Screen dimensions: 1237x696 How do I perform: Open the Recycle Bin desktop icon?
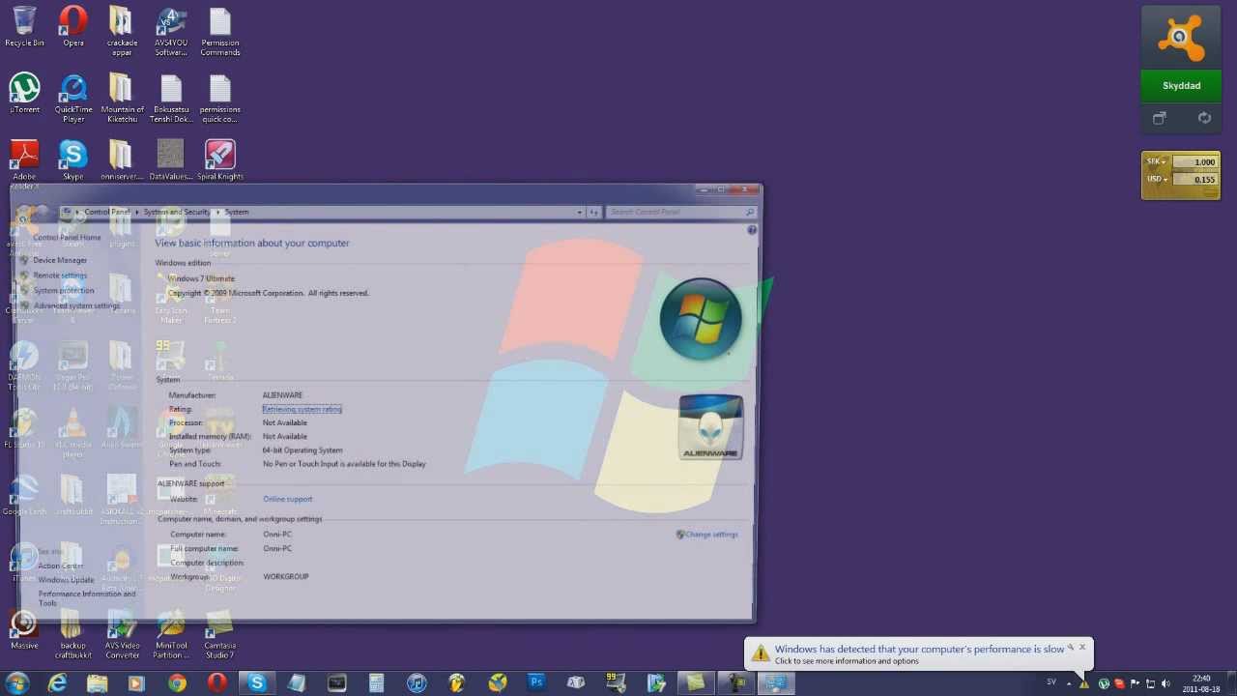tap(24, 26)
